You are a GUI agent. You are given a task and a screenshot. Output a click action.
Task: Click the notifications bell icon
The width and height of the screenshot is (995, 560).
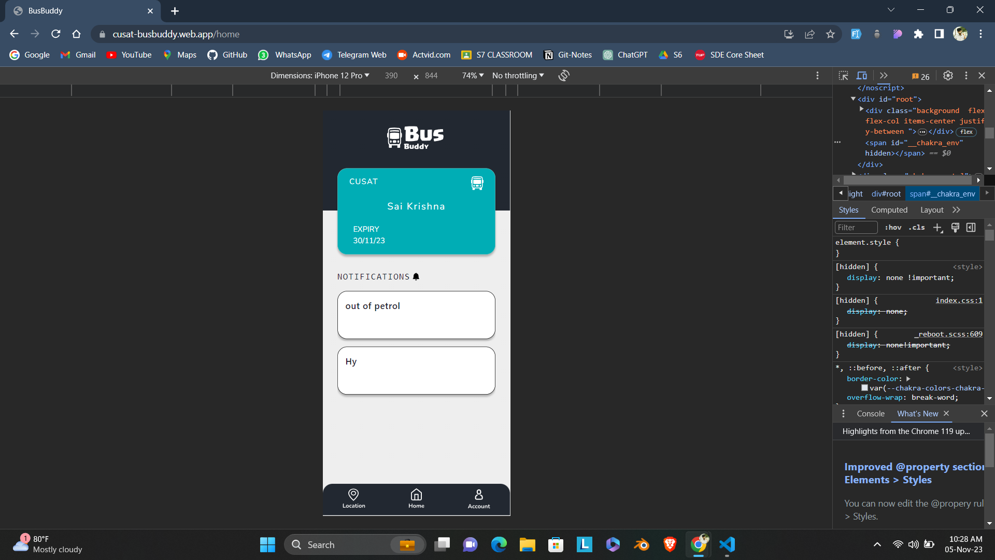point(416,276)
